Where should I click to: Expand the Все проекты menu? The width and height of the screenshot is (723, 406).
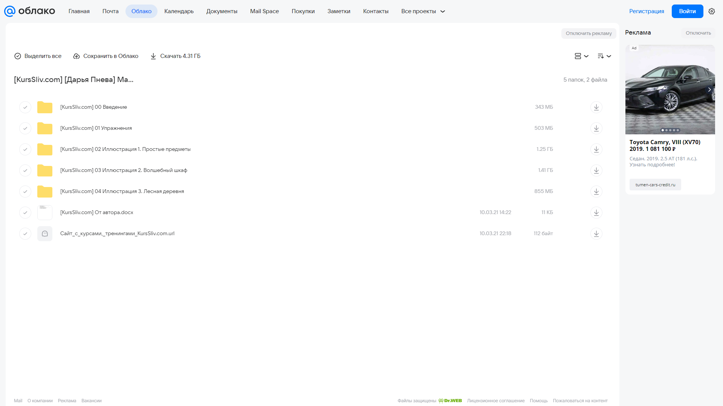tap(423, 11)
